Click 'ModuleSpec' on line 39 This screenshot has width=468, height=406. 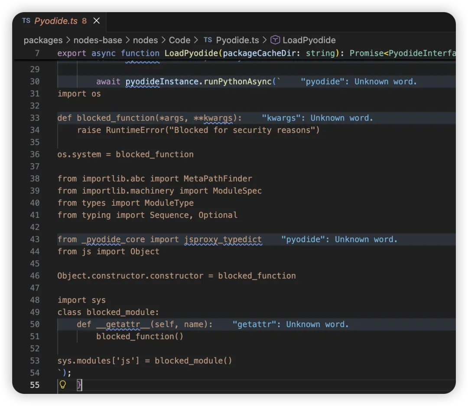point(237,191)
